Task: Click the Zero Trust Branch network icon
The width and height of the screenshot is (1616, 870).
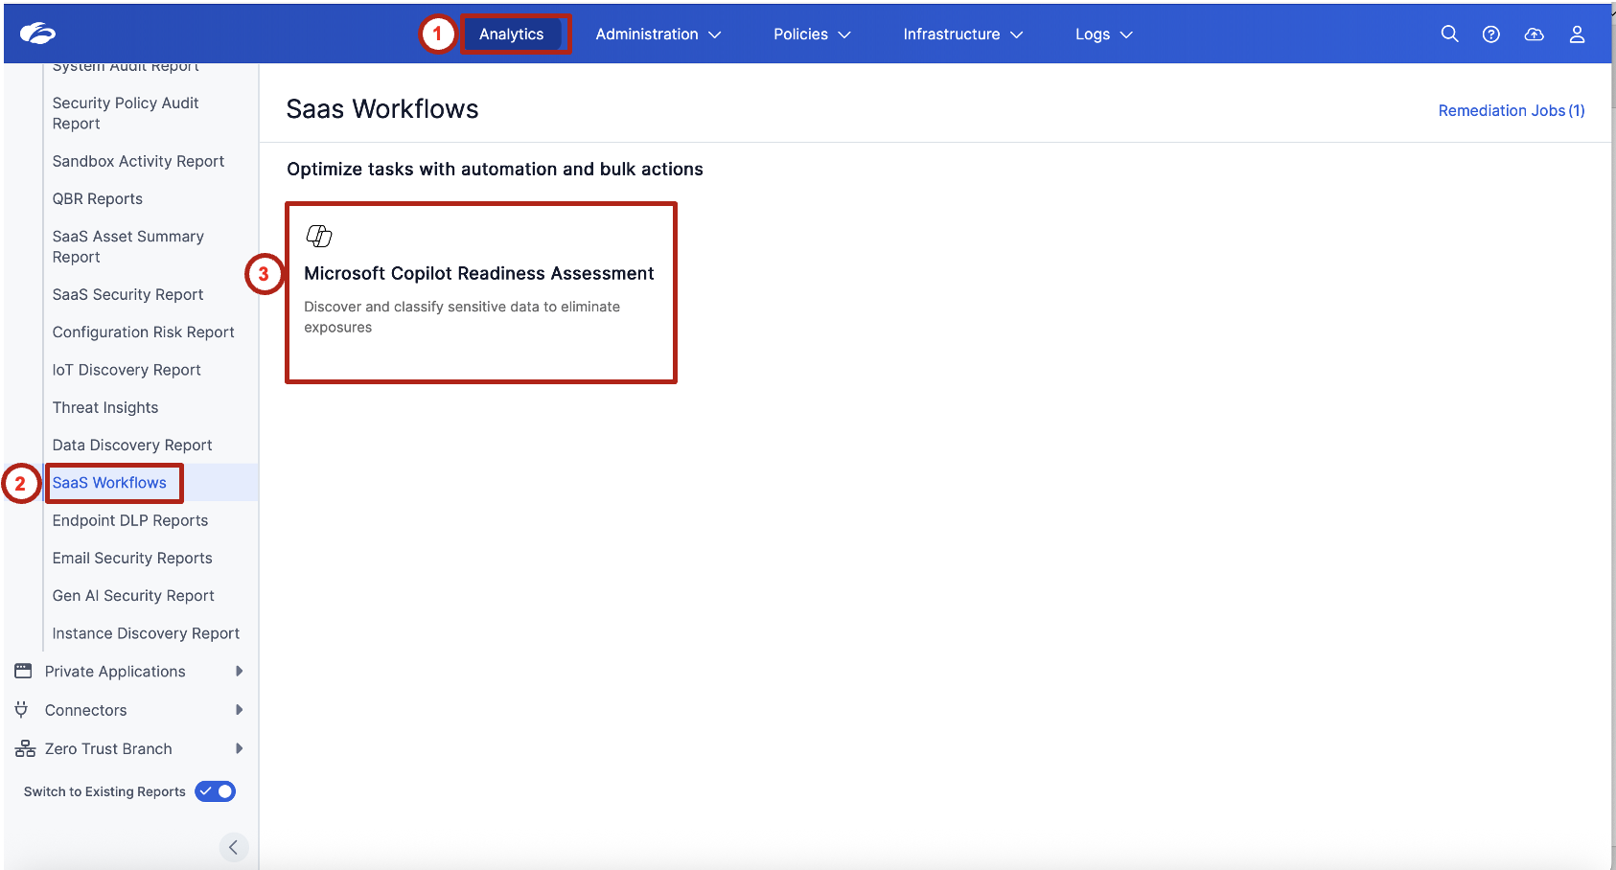Action: point(25,748)
